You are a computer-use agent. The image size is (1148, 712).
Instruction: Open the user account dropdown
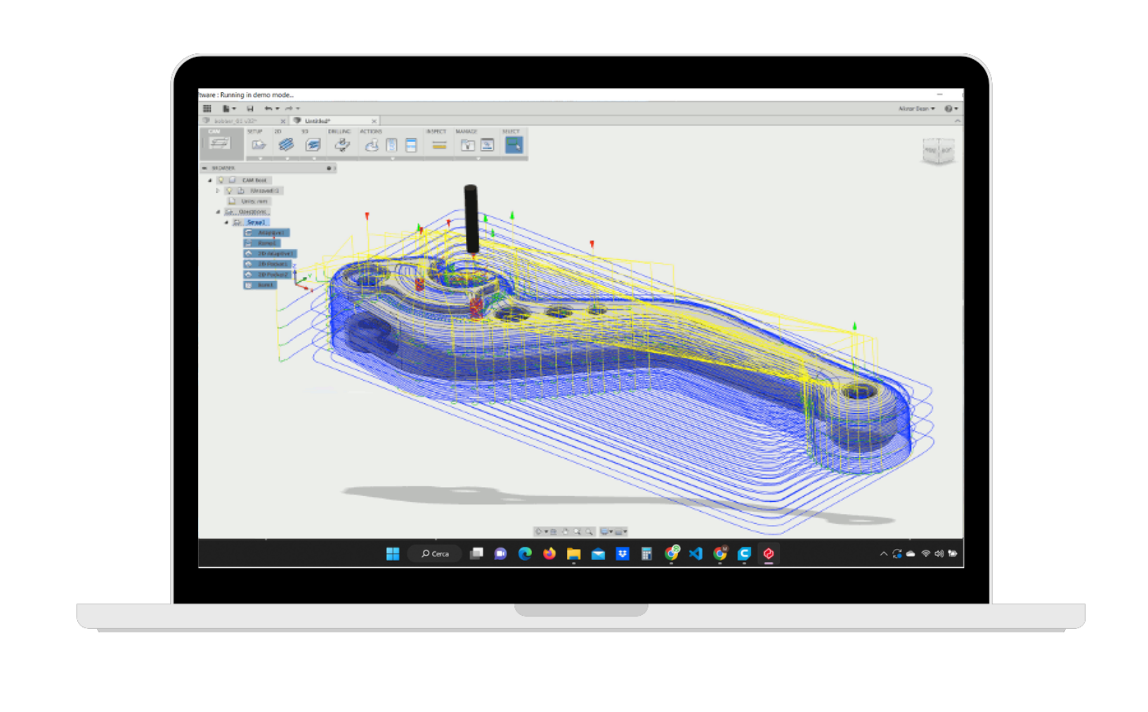pos(917,109)
